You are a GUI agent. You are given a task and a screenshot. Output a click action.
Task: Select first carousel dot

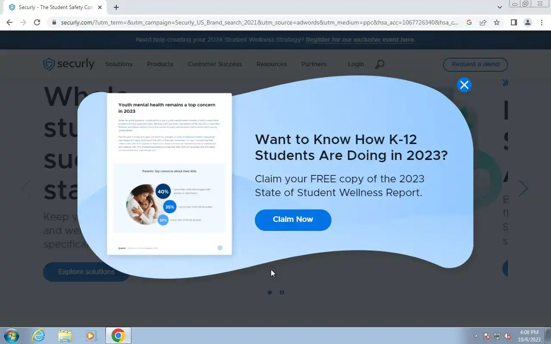pyautogui.click(x=270, y=292)
